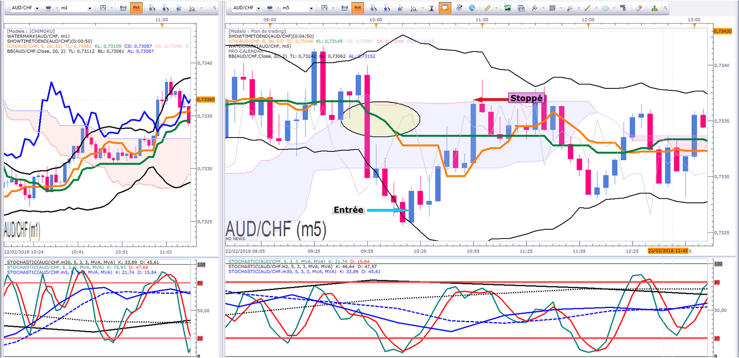Select the green trend line tool
Viewport: 739px width, 358px height.
click(587, 8)
